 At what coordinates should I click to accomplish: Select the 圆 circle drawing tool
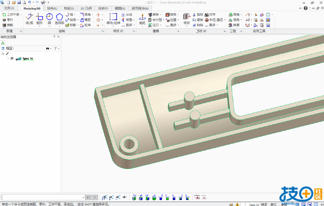tap(49, 19)
